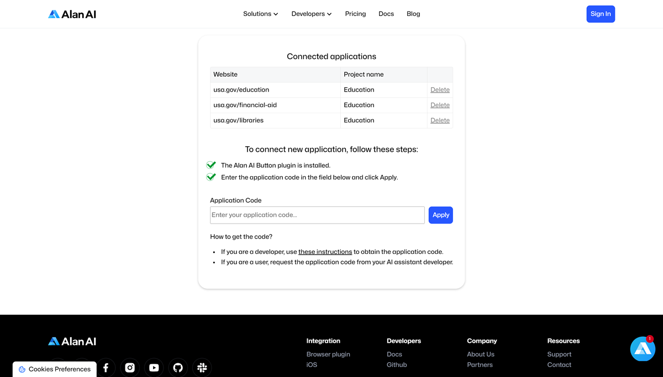Open the Facebook social icon
This screenshot has width=663, height=377.
[x=106, y=368]
